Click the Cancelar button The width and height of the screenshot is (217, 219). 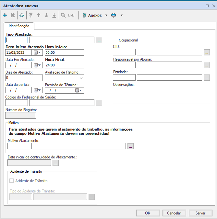coord(174,213)
